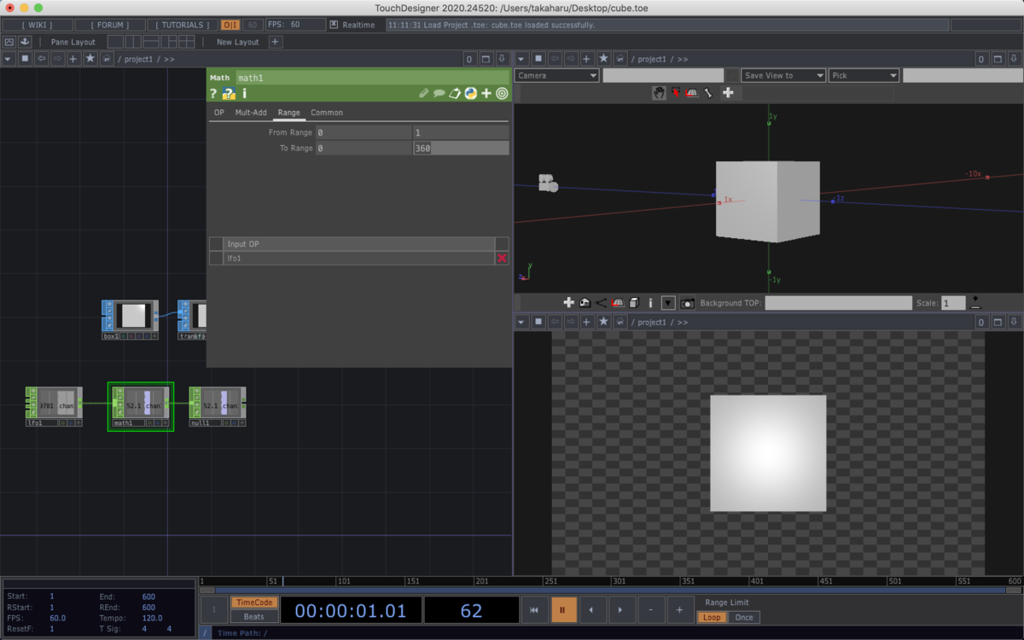Open the comment speech bubble icon
This screenshot has width=1024, height=640.
click(439, 94)
